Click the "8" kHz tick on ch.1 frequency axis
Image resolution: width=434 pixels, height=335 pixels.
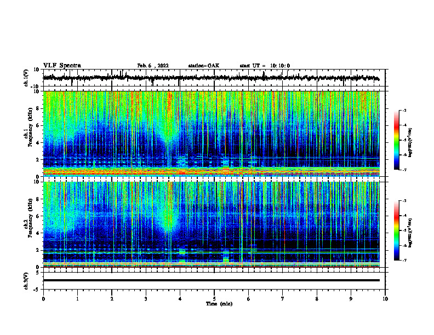click(x=38, y=108)
